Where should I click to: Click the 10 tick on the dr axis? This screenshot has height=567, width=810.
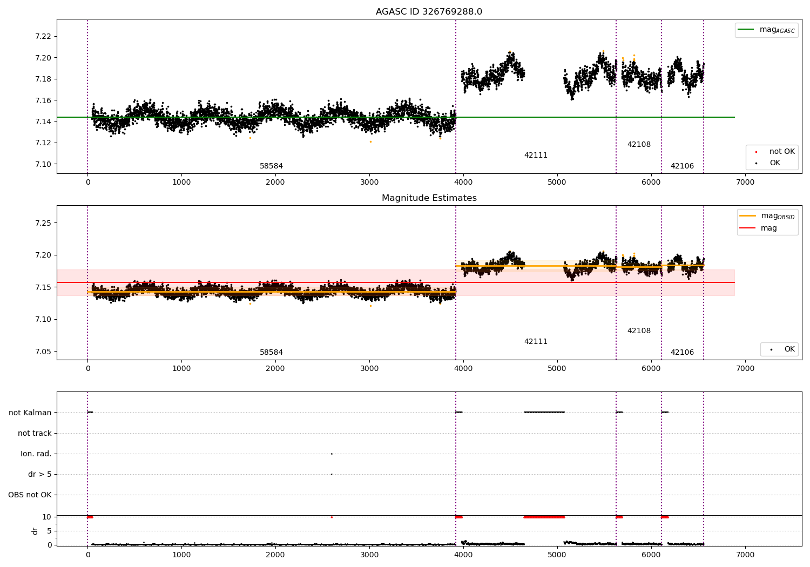pos(47,517)
